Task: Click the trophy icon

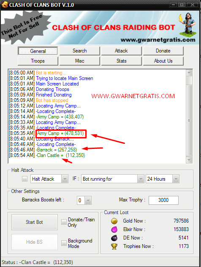Action: click(x=114, y=246)
